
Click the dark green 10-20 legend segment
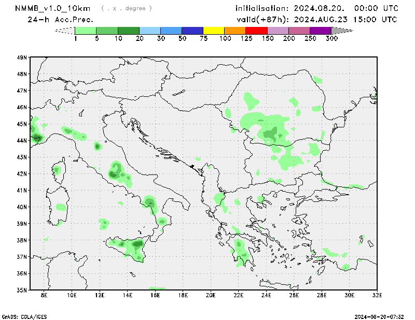129,31
